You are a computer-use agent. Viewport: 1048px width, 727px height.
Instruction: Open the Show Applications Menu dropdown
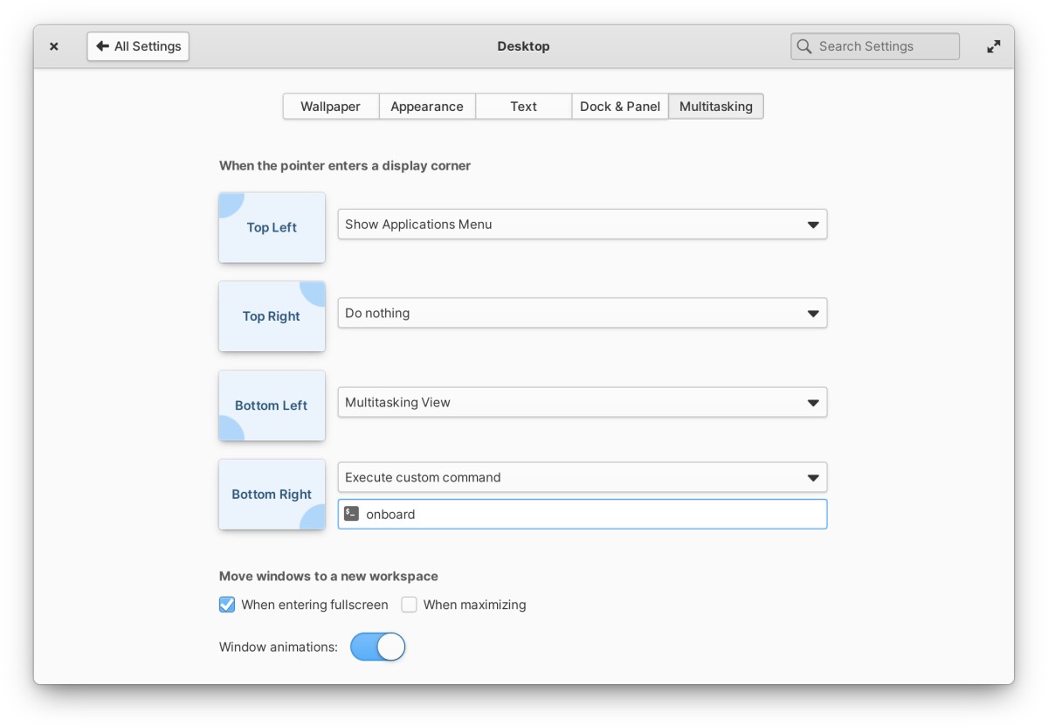click(x=583, y=224)
